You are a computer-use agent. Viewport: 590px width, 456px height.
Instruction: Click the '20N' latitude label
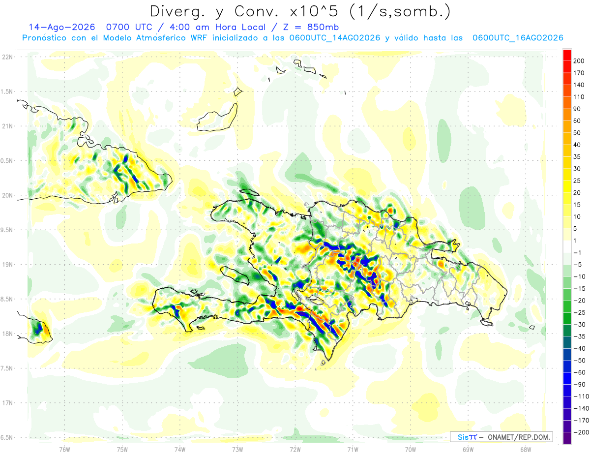[7, 195]
